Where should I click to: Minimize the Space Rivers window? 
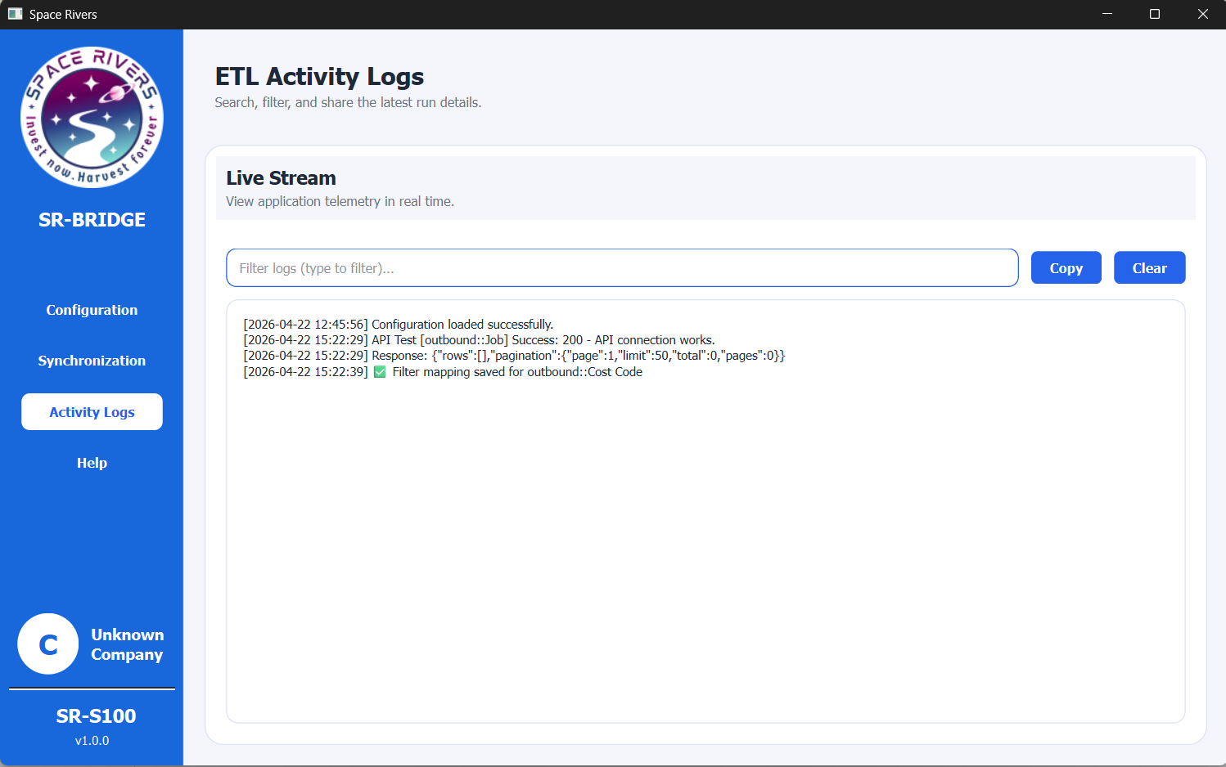1107,14
